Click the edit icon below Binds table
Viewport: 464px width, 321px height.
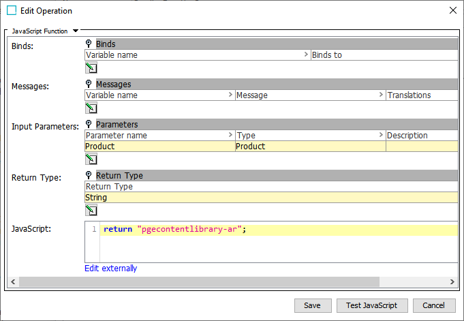(91, 67)
